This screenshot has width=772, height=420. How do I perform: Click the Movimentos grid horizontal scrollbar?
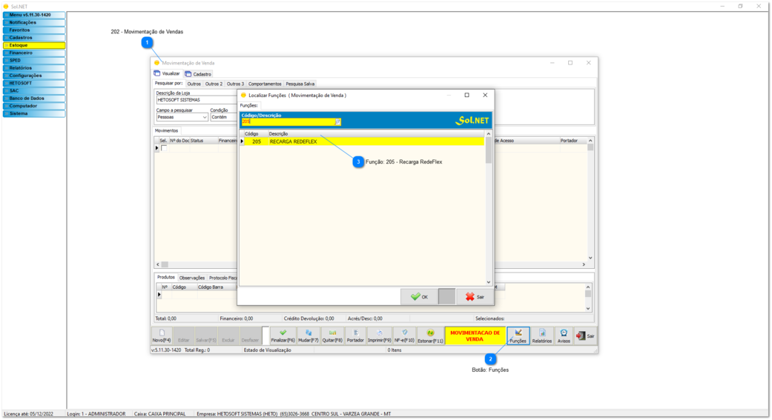(371, 264)
